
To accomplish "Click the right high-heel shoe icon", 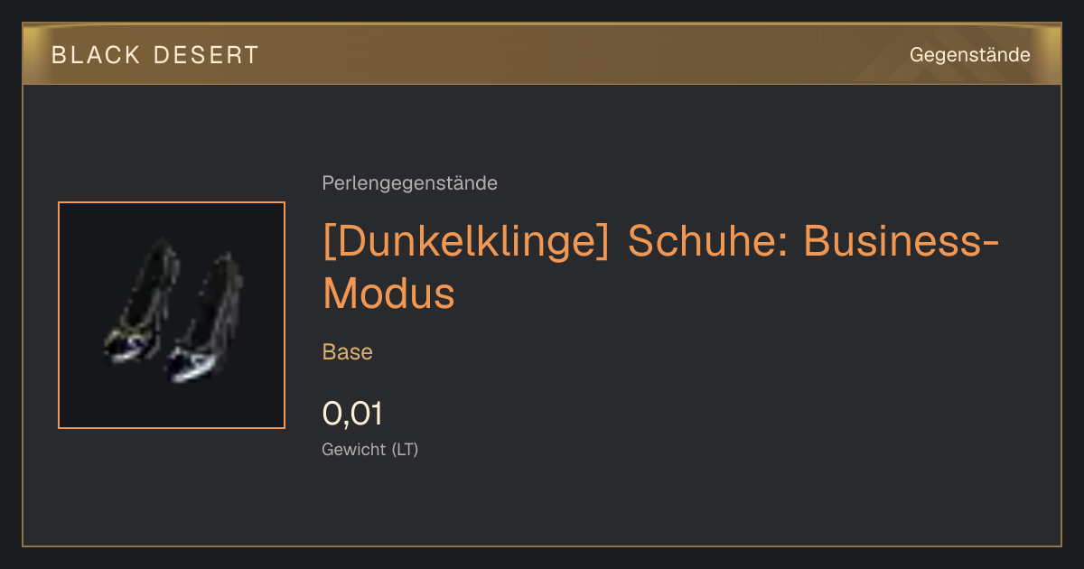I will (203, 316).
